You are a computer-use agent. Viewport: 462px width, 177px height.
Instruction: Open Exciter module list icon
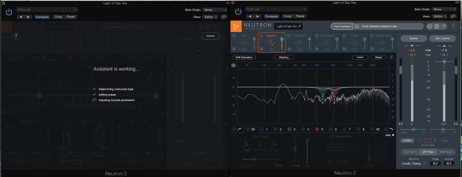tap(344, 49)
